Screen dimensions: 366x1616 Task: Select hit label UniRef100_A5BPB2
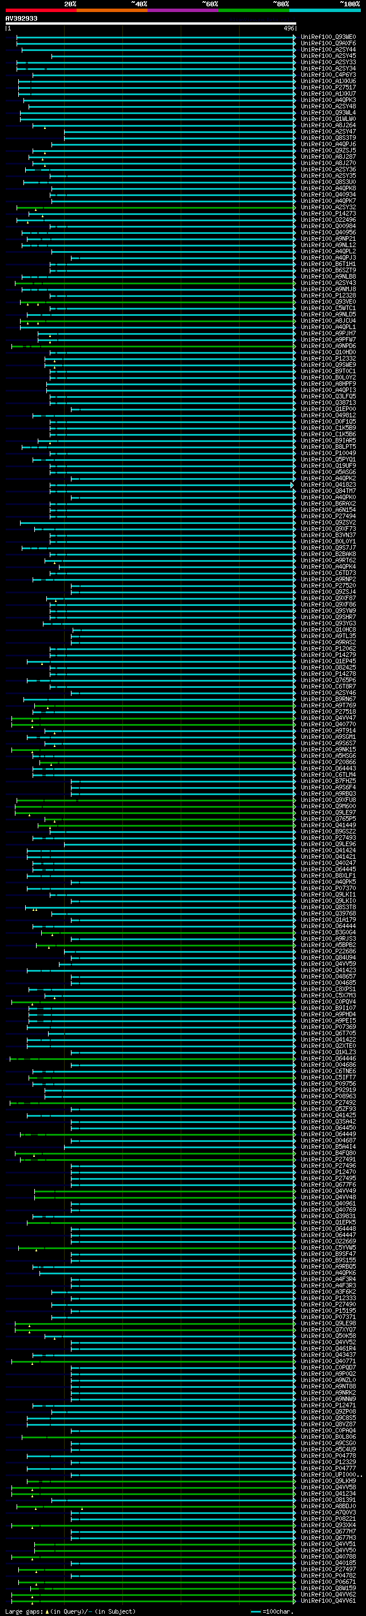328,945
